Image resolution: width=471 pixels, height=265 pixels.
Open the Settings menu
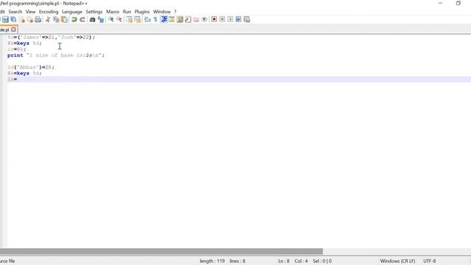94,12
